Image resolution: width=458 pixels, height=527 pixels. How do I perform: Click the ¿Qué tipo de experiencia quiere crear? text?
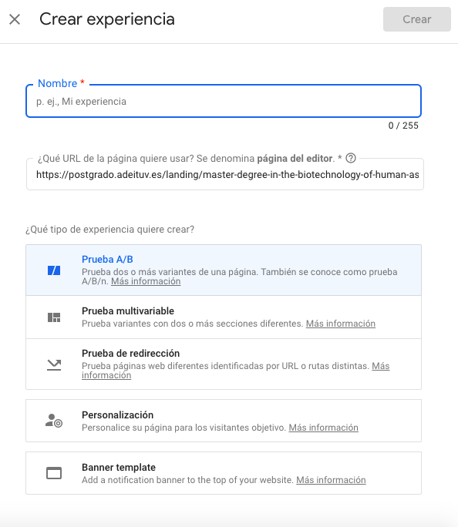click(110, 230)
